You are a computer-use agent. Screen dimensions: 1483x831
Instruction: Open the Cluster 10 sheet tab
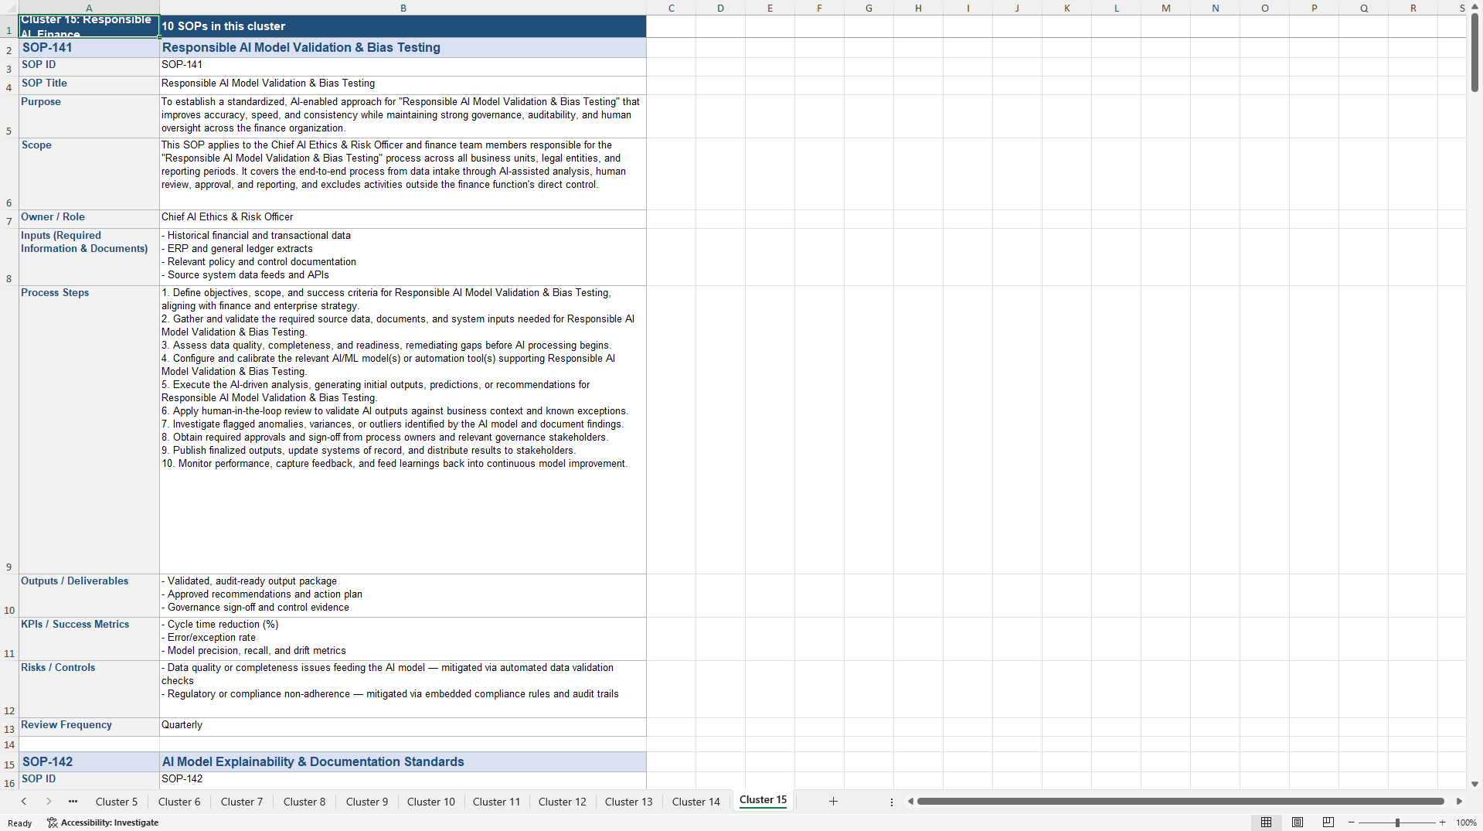point(431,802)
